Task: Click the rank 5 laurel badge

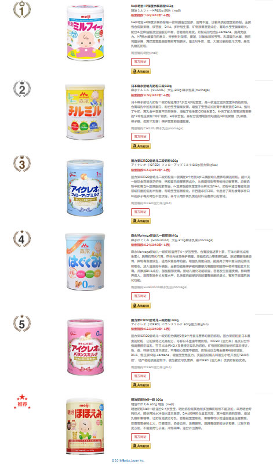Action: 22,323
